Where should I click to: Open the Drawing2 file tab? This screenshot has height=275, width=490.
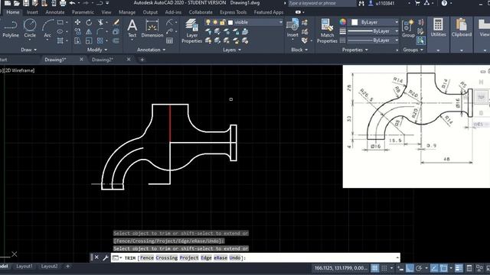[x=102, y=60]
